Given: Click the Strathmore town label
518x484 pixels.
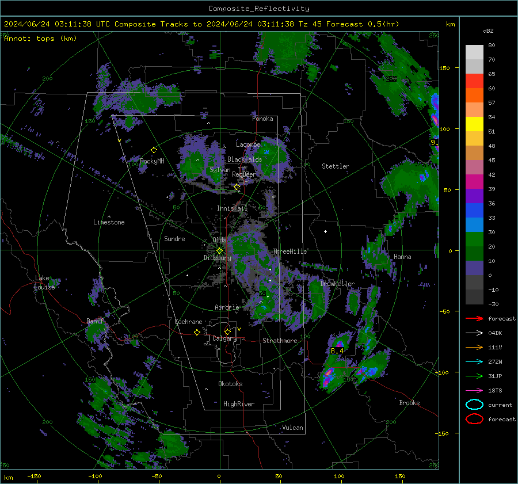Looking at the screenshot, I should [x=280, y=341].
